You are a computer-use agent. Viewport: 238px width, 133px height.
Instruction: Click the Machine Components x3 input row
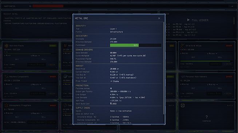(118, 120)
